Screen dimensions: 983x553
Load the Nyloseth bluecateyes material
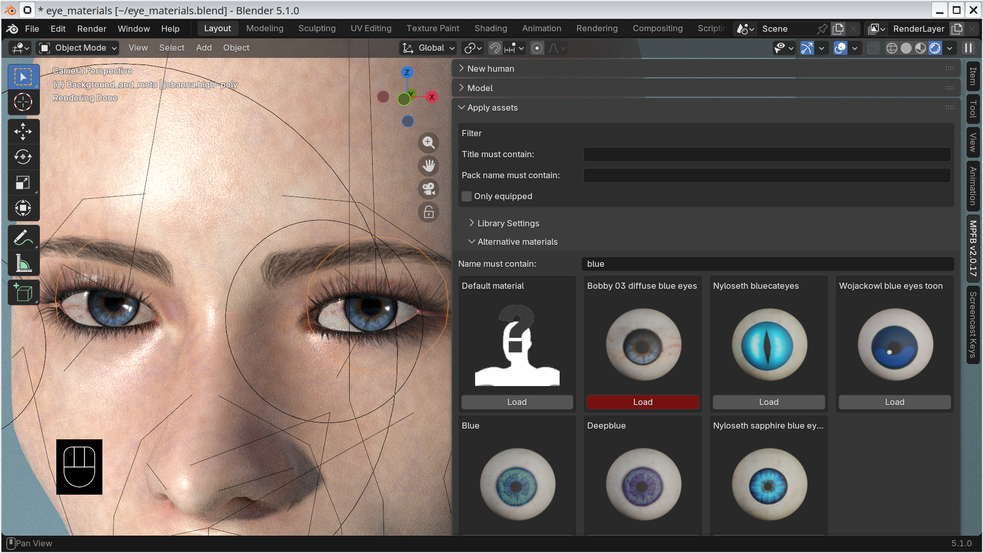(x=768, y=402)
